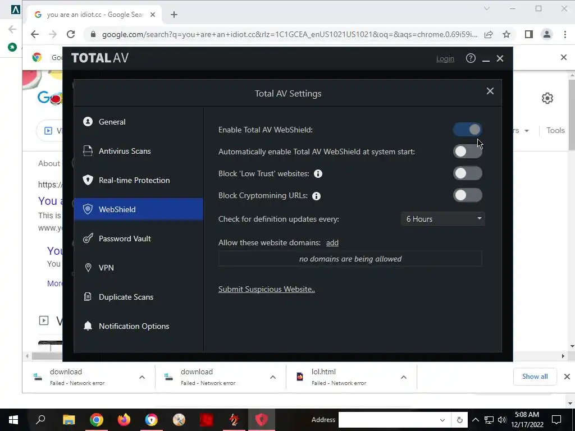Viewport: 575px width, 431px height.
Task: Expand options for first failed download
Action: (142, 377)
